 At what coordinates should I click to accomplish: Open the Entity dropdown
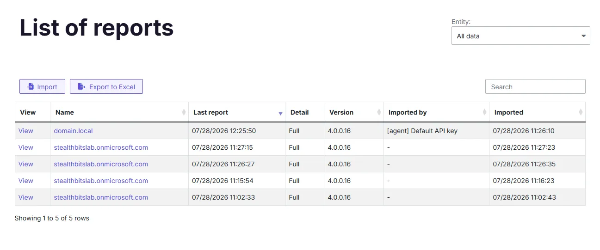point(520,36)
